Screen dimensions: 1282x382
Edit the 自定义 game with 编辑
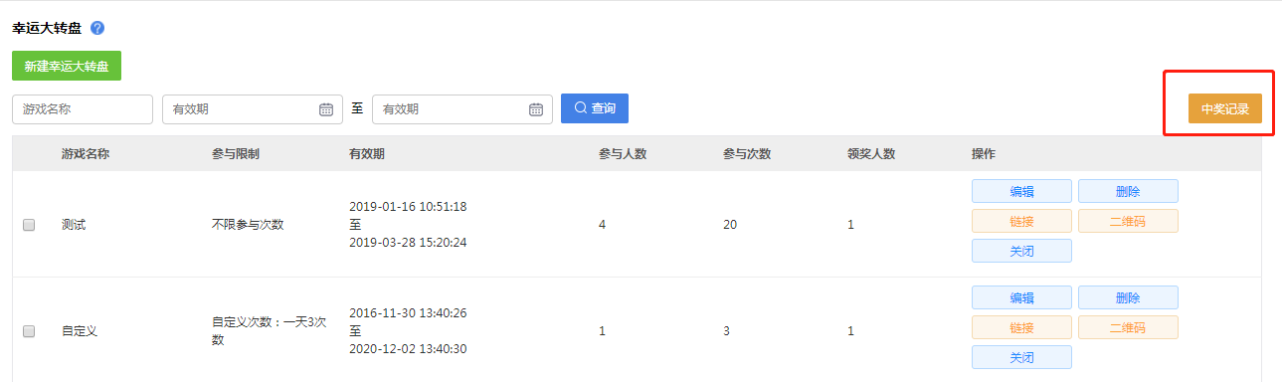1021,297
